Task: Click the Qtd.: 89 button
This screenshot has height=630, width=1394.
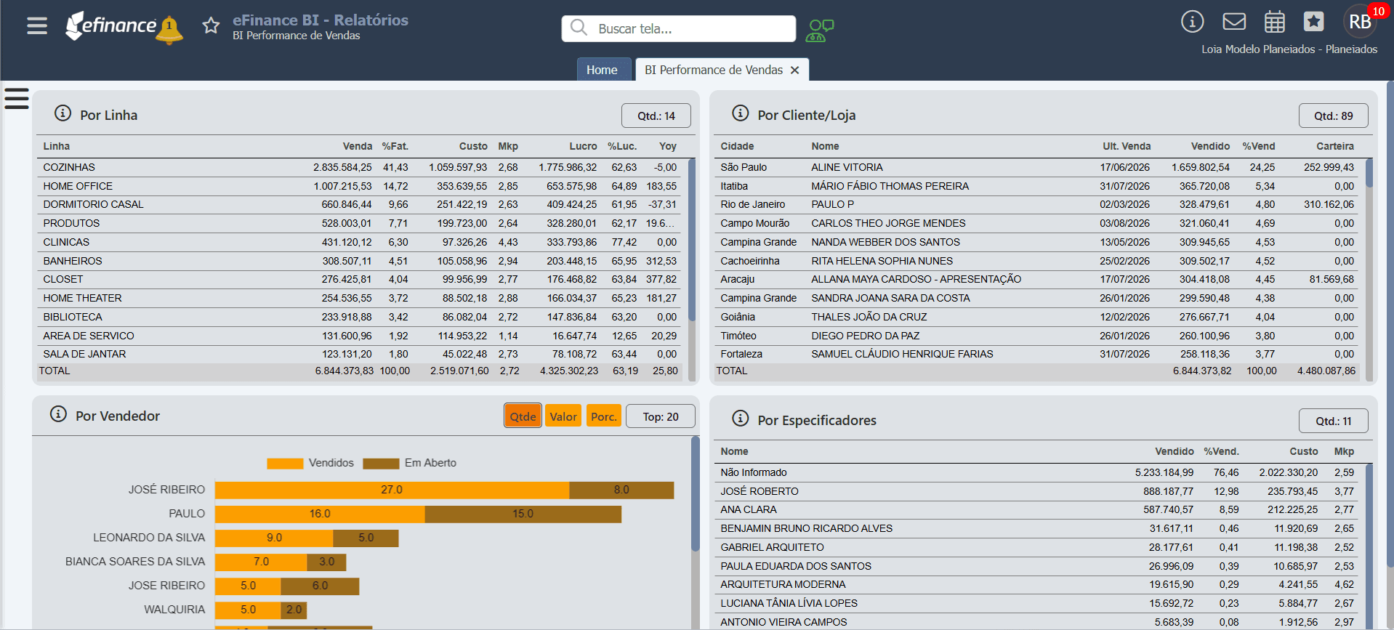Action: [1334, 116]
